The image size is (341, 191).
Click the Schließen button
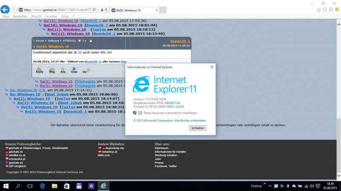197,128
